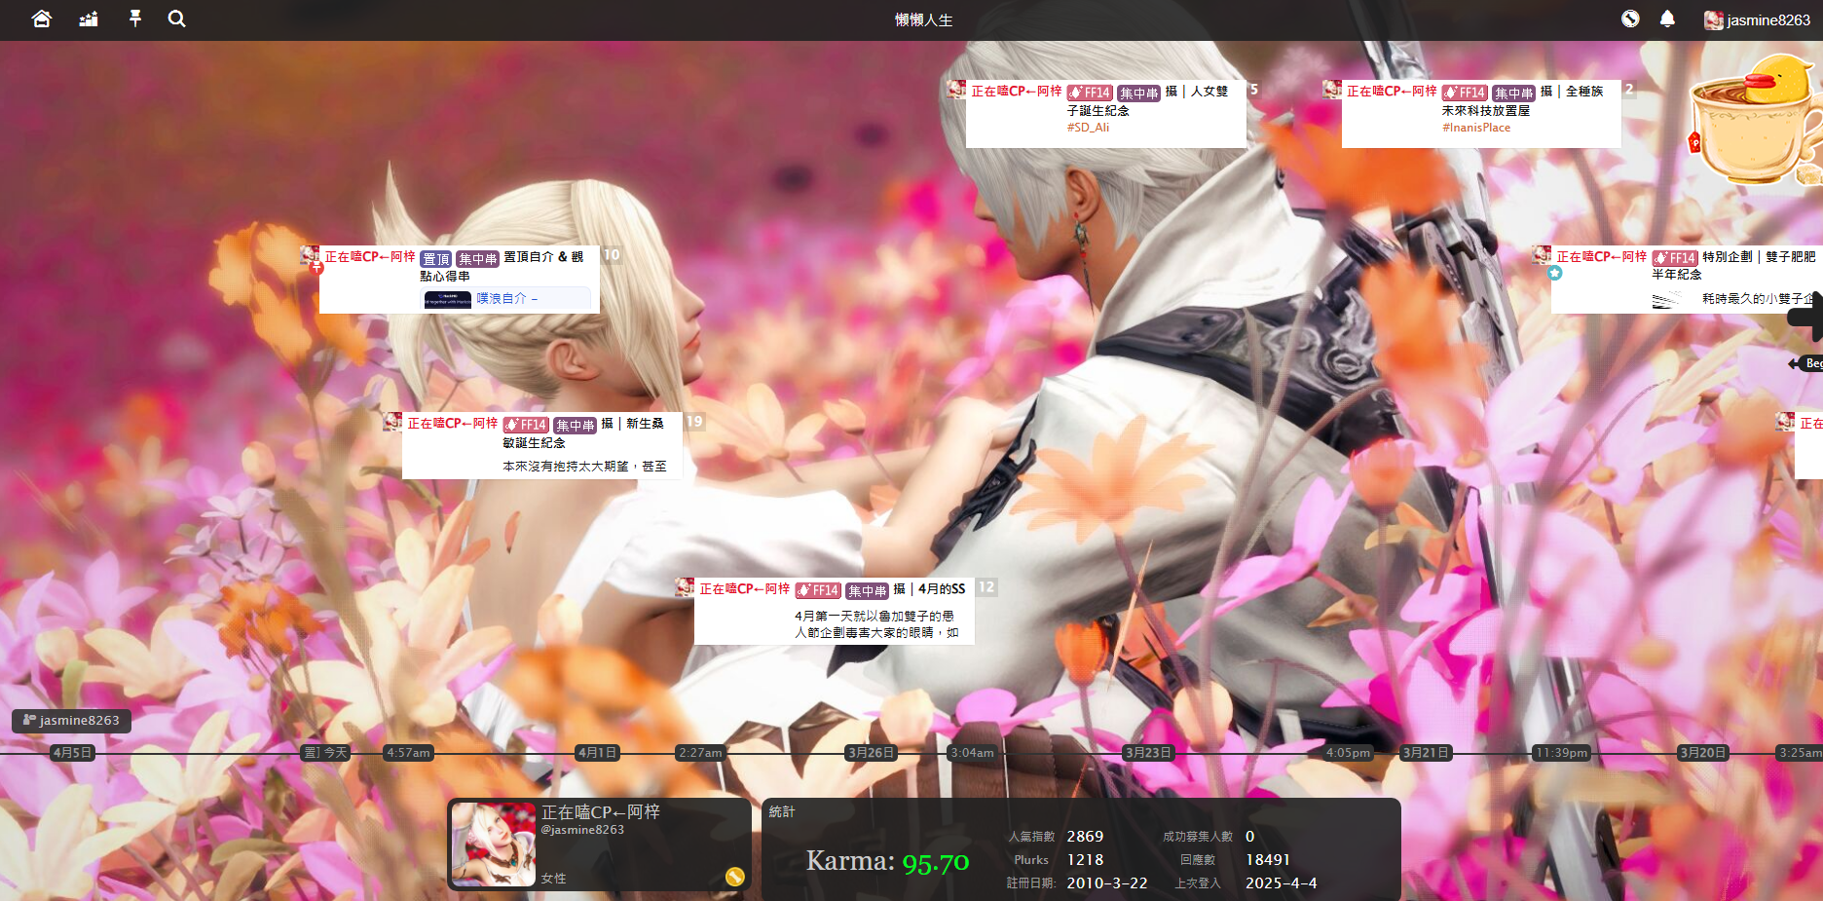1823x901 pixels.
Task: Click the gold coin badge in profile card
Action: pyautogui.click(x=734, y=877)
